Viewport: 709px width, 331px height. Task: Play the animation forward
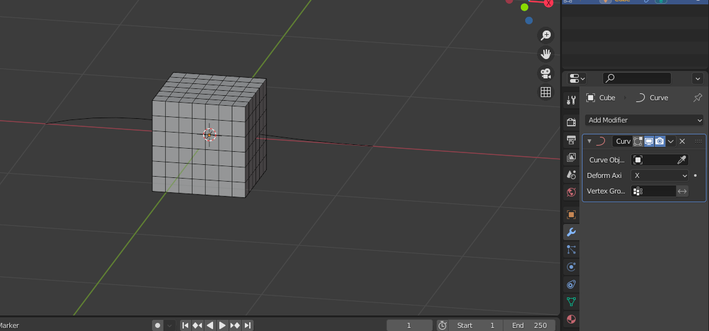click(222, 325)
